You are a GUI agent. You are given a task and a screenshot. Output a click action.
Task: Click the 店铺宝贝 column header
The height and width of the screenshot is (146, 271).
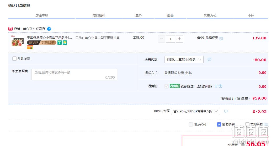click(41, 16)
